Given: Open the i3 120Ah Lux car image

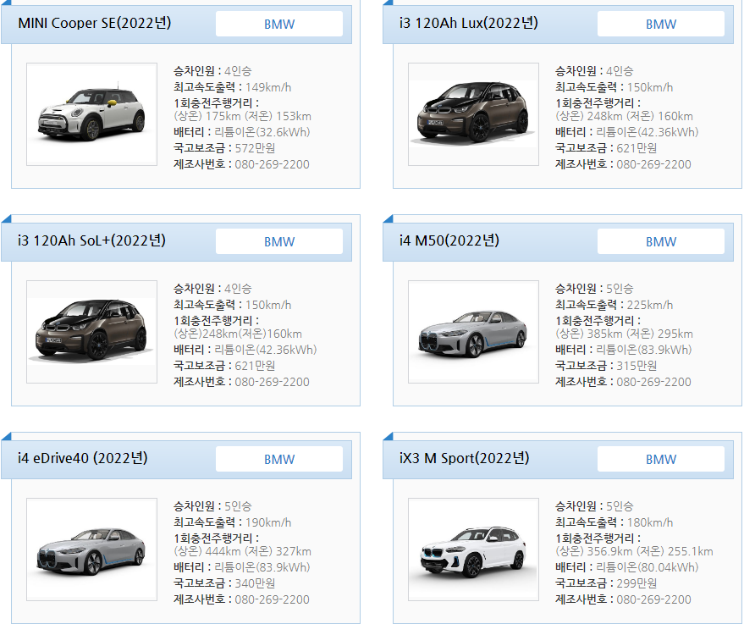Looking at the screenshot, I should (473, 114).
